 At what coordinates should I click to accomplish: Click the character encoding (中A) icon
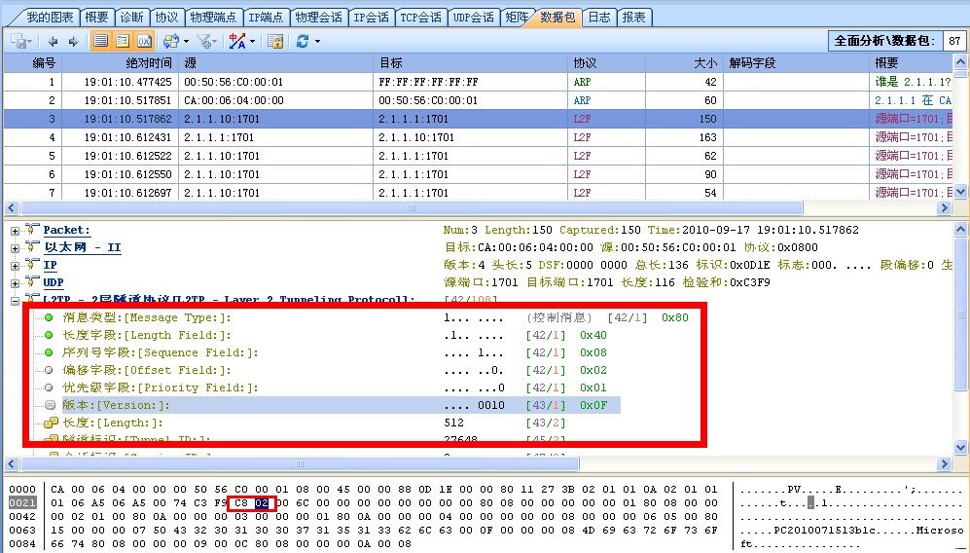point(236,41)
